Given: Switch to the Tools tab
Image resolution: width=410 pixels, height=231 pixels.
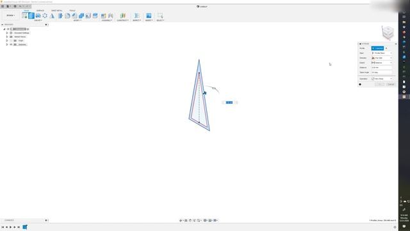Looking at the screenshot, I should point(72,10).
